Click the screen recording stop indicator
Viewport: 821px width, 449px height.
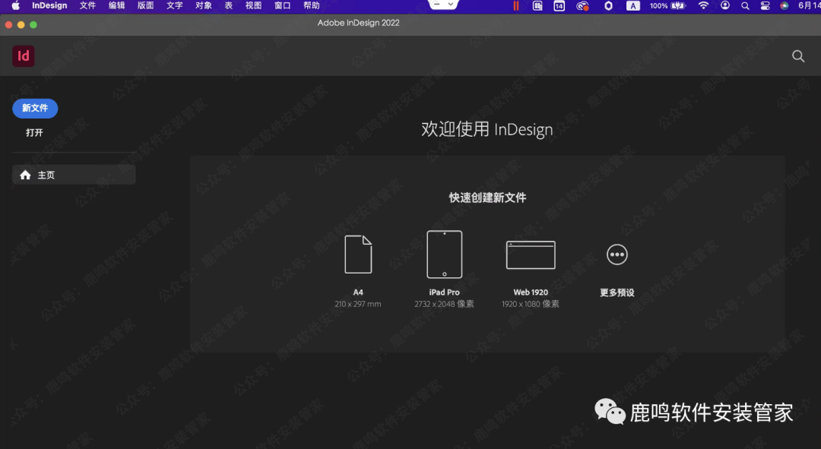(515, 6)
